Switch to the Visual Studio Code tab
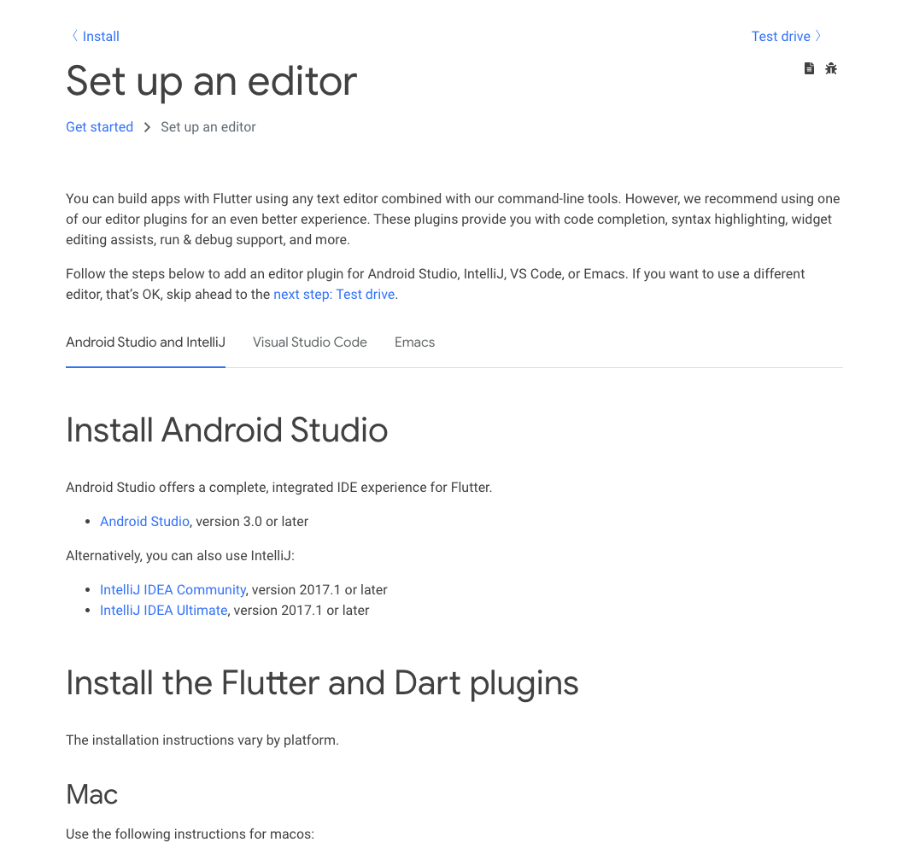The height and width of the screenshot is (854, 902). [310, 342]
